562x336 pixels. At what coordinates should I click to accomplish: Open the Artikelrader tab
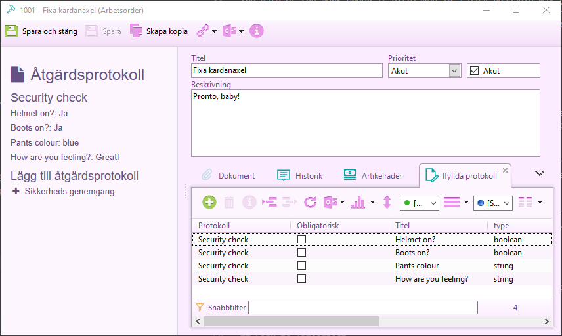tap(372, 175)
